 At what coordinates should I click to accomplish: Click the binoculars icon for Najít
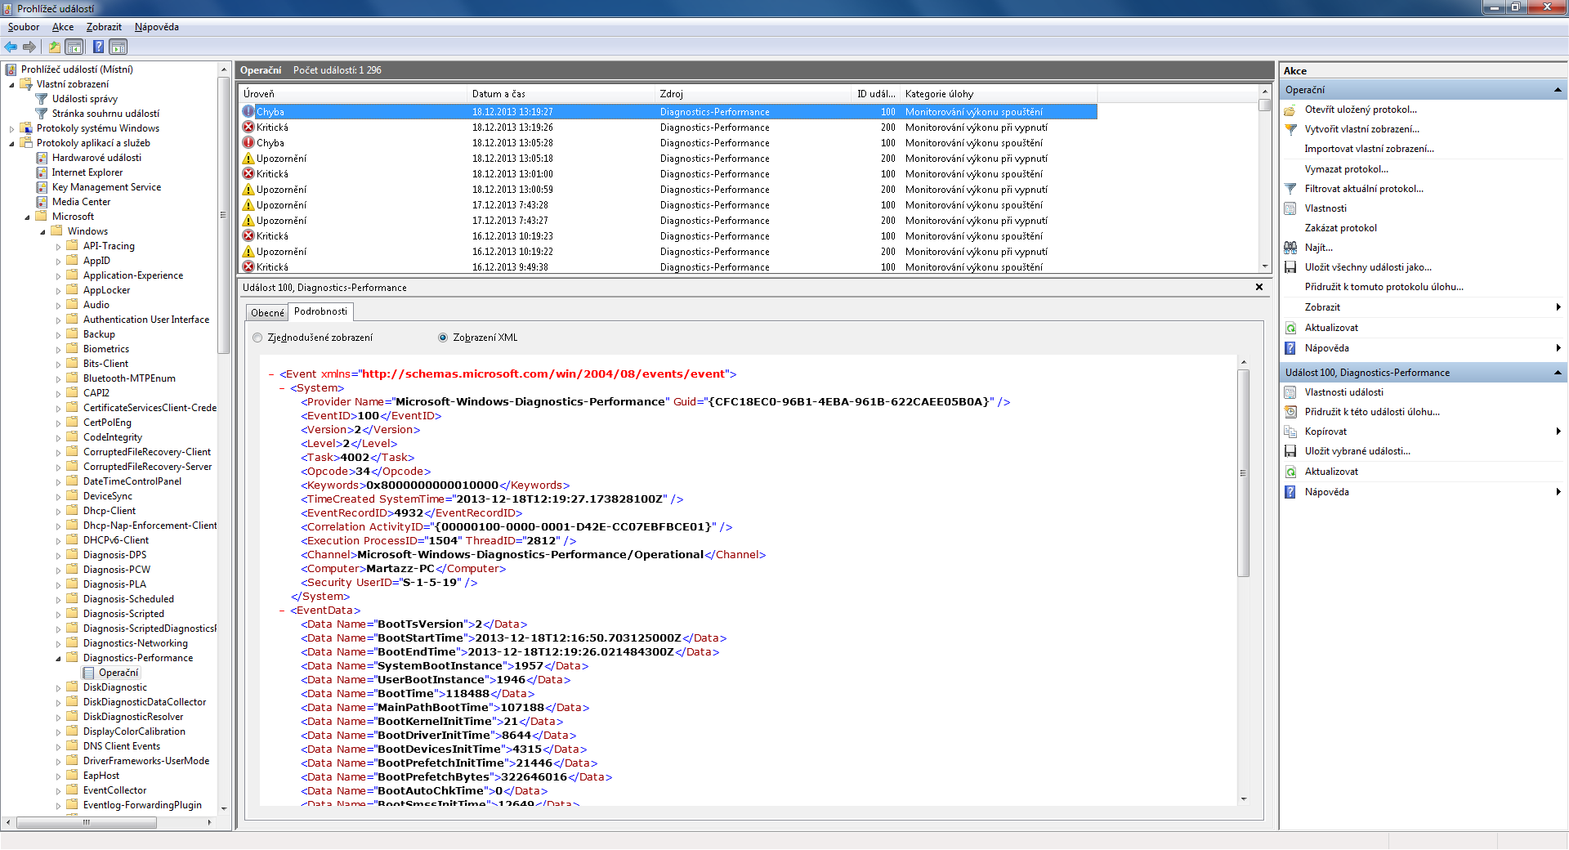click(1290, 248)
